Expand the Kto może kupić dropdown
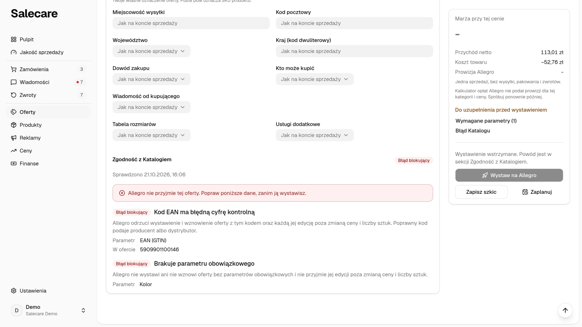Image resolution: width=582 pixels, height=327 pixels. tap(315, 79)
